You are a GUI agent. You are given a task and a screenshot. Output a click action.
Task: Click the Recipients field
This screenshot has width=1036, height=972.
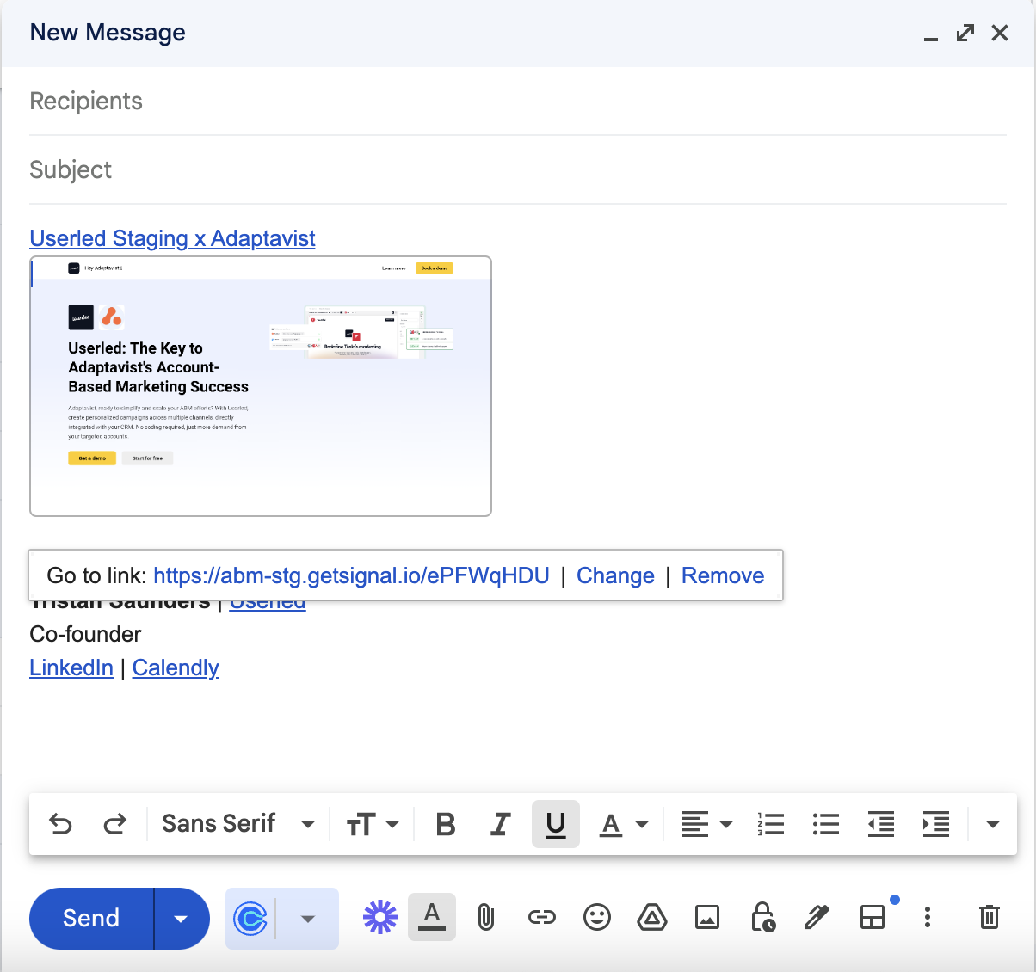click(x=516, y=102)
